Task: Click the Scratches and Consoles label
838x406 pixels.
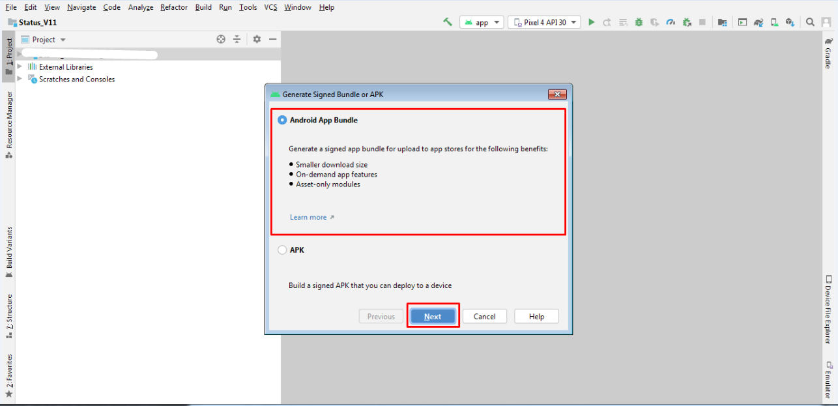Action: [77, 79]
